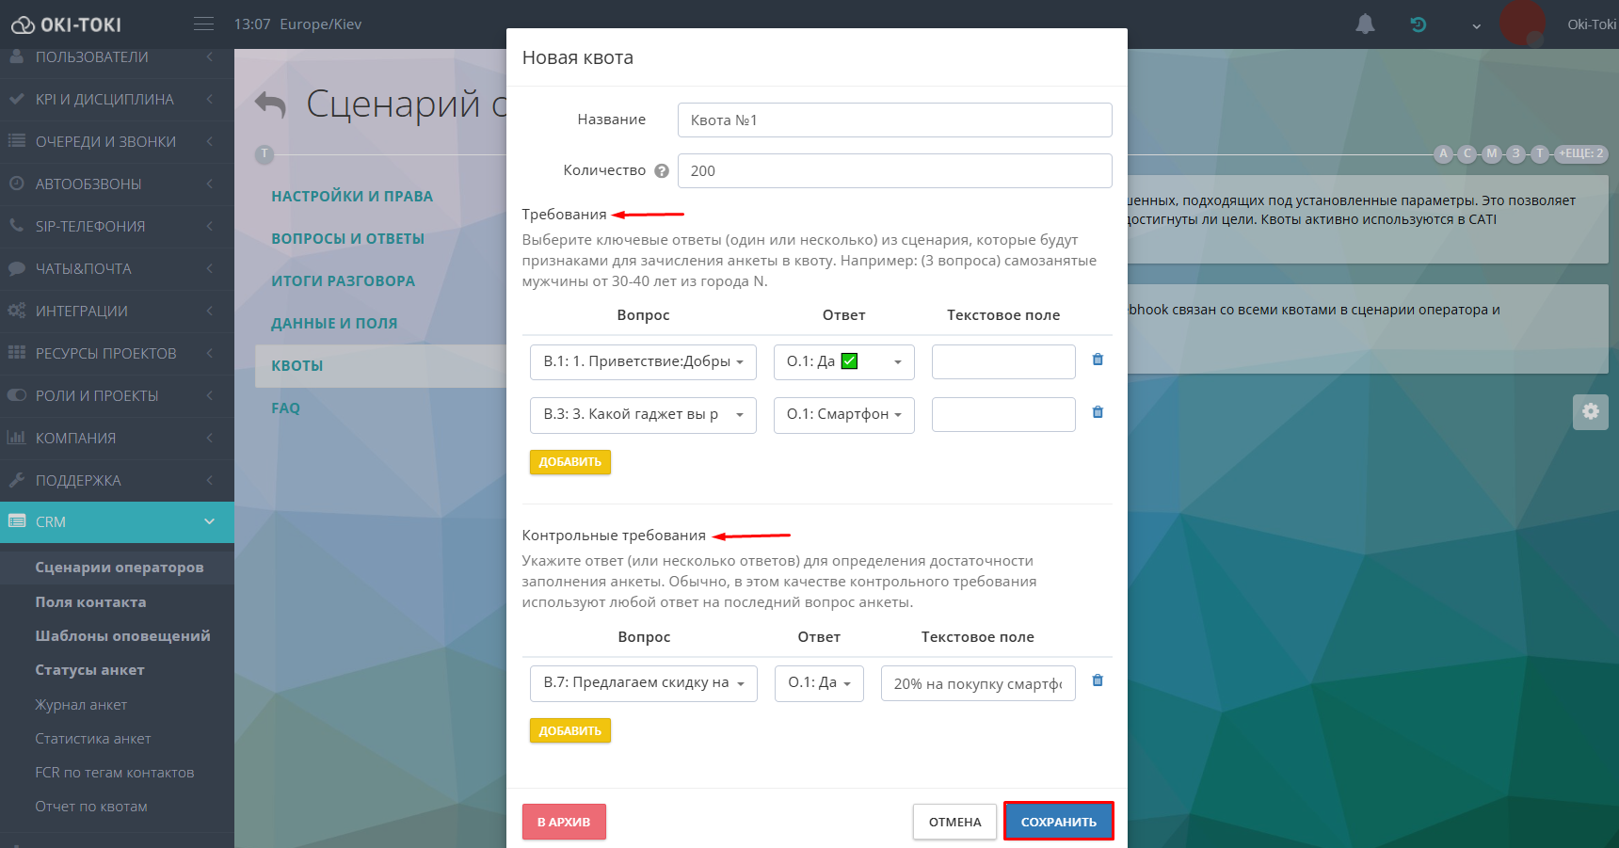Viewport: 1619px width, 848px height.
Task: Open FCR по тегам контактов
Action: 115,773
